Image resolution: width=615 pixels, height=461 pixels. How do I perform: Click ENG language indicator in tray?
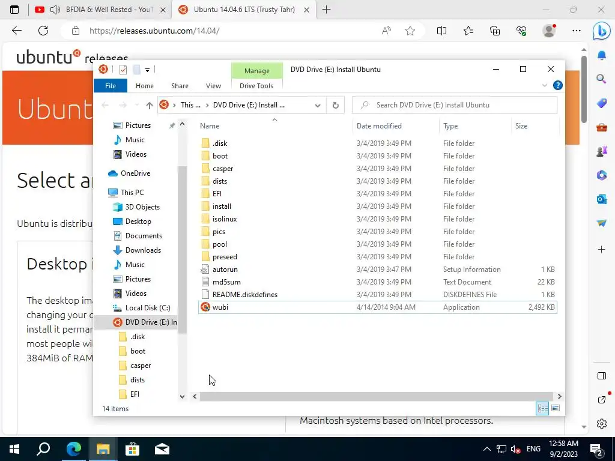click(533, 449)
